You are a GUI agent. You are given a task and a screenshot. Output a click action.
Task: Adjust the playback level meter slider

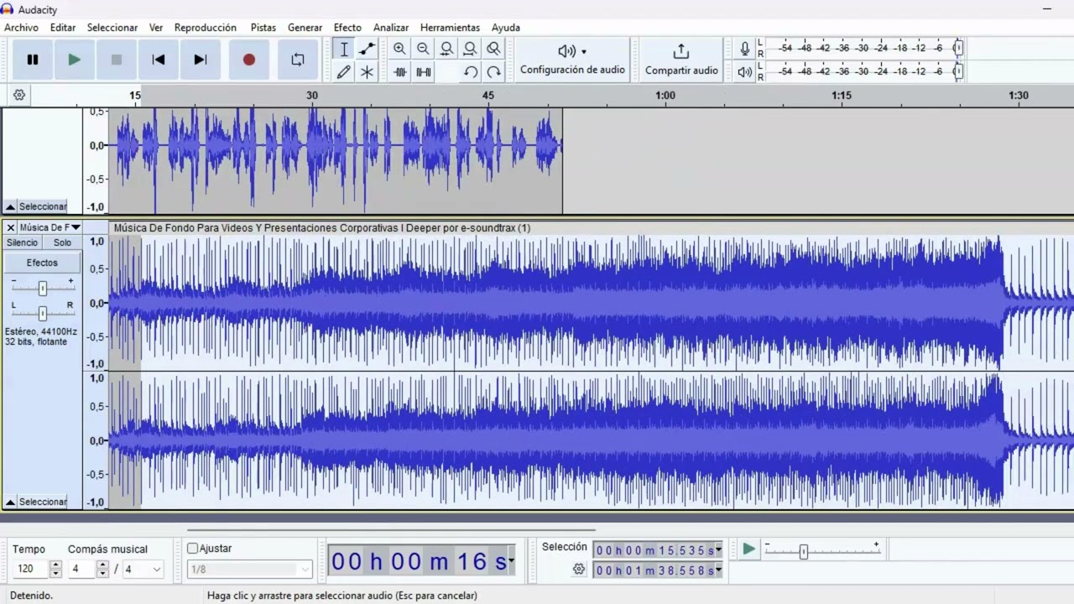point(957,71)
